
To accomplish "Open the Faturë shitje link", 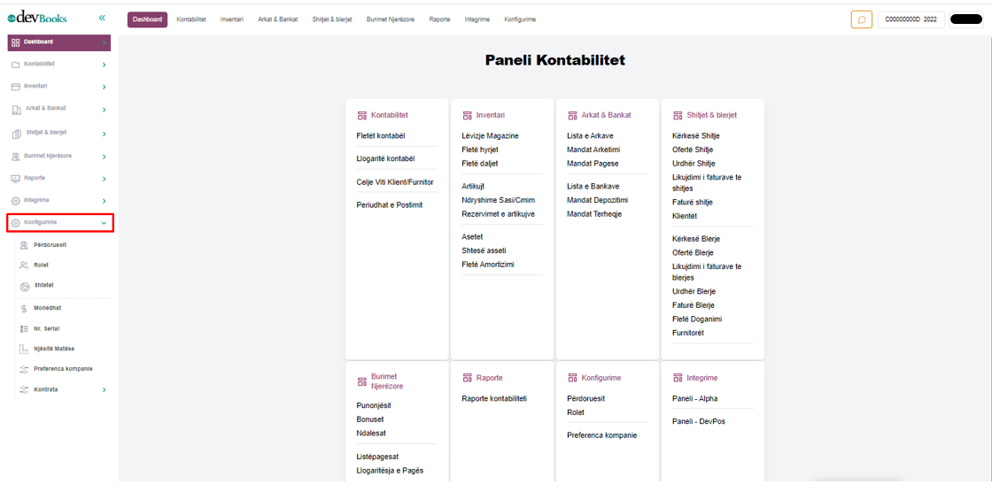I will 693,203.
